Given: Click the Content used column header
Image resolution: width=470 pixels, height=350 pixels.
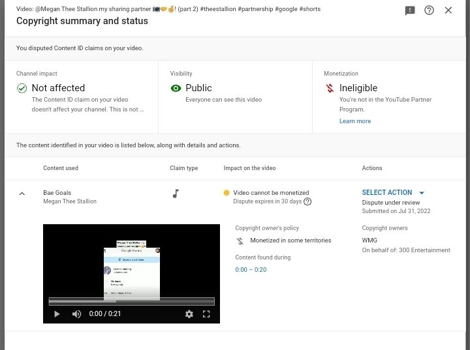Looking at the screenshot, I should (x=61, y=168).
